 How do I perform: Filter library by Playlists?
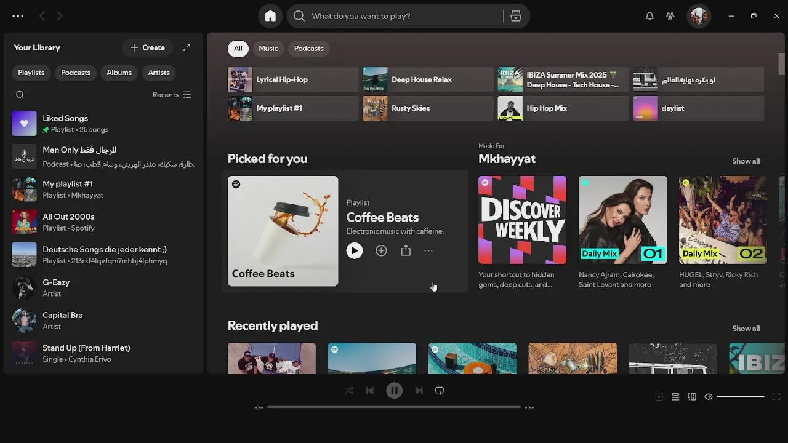(x=31, y=73)
